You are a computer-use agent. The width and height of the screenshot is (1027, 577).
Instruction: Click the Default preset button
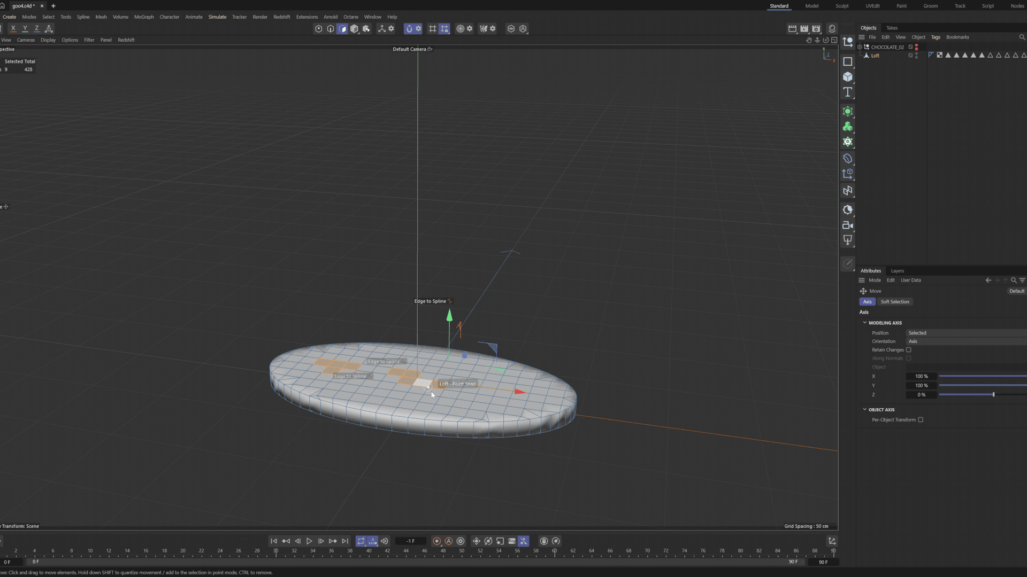[1016, 291]
